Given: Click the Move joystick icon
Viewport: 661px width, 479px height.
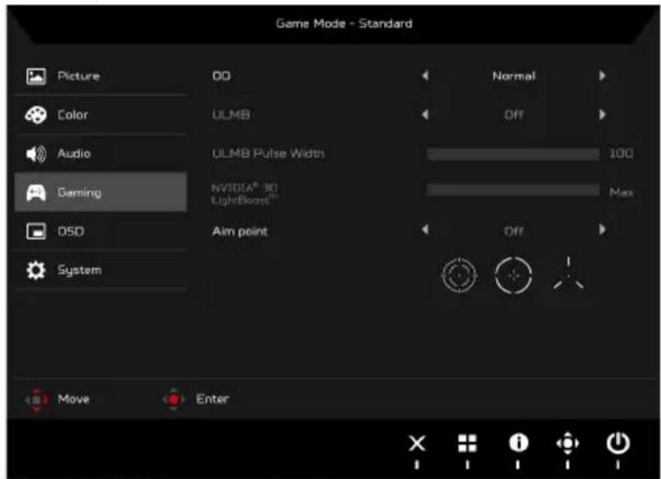Looking at the screenshot, I should tap(36, 400).
